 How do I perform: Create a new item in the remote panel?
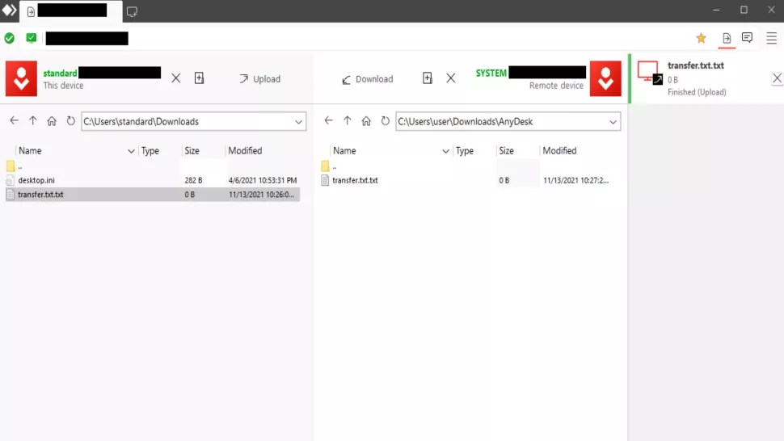(428, 78)
